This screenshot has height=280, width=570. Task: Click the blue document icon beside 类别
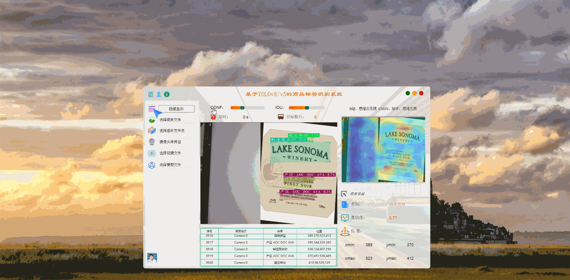tap(344, 204)
